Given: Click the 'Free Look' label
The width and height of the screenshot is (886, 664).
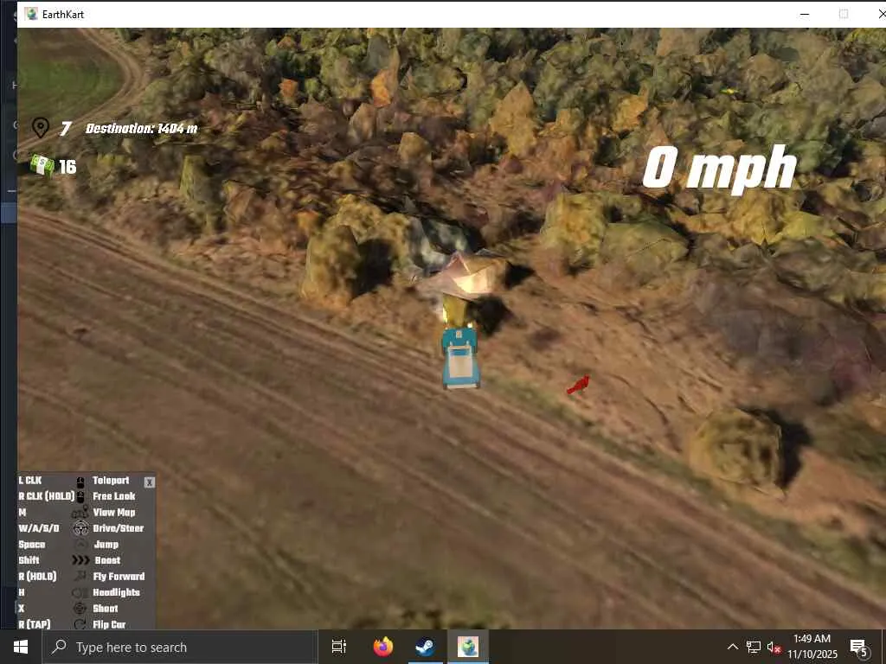Looking at the screenshot, I should (114, 496).
